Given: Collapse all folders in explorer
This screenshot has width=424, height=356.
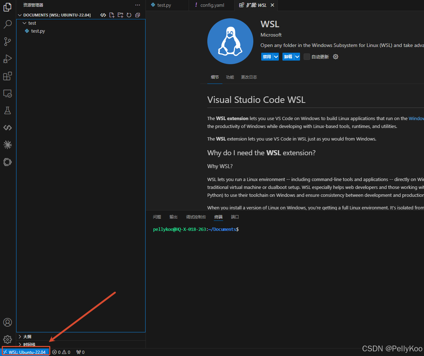Looking at the screenshot, I should (x=138, y=15).
